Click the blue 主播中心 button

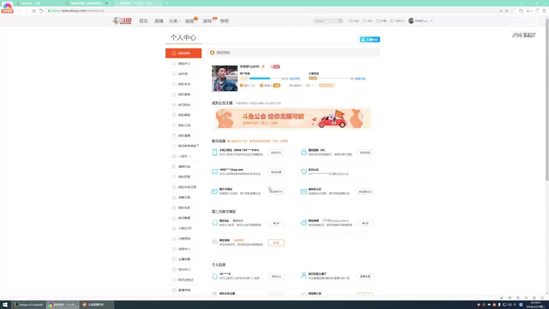(x=370, y=39)
